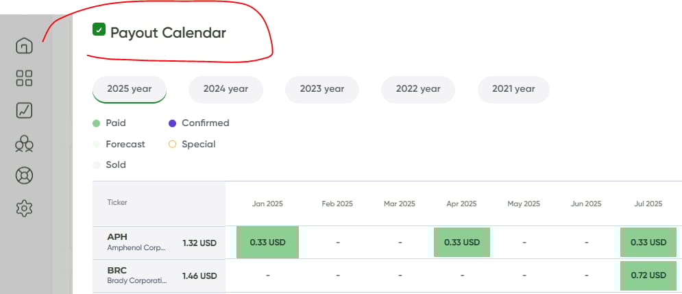The image size is (682, 294).
Task: Open the community people sidebar icon
Action: pos(24,143)
